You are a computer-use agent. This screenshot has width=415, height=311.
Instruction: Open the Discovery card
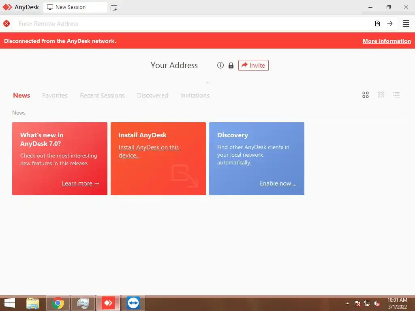[x=257, y=159]
